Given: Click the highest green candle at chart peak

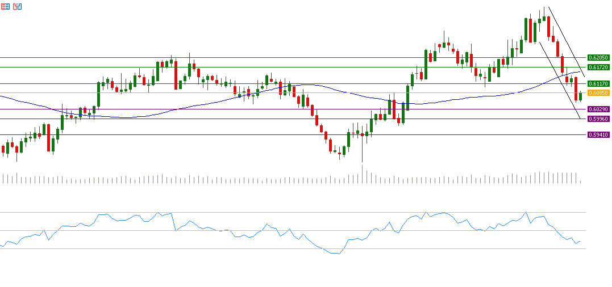Looking at the screenshot, I should (x=544, y=18).
